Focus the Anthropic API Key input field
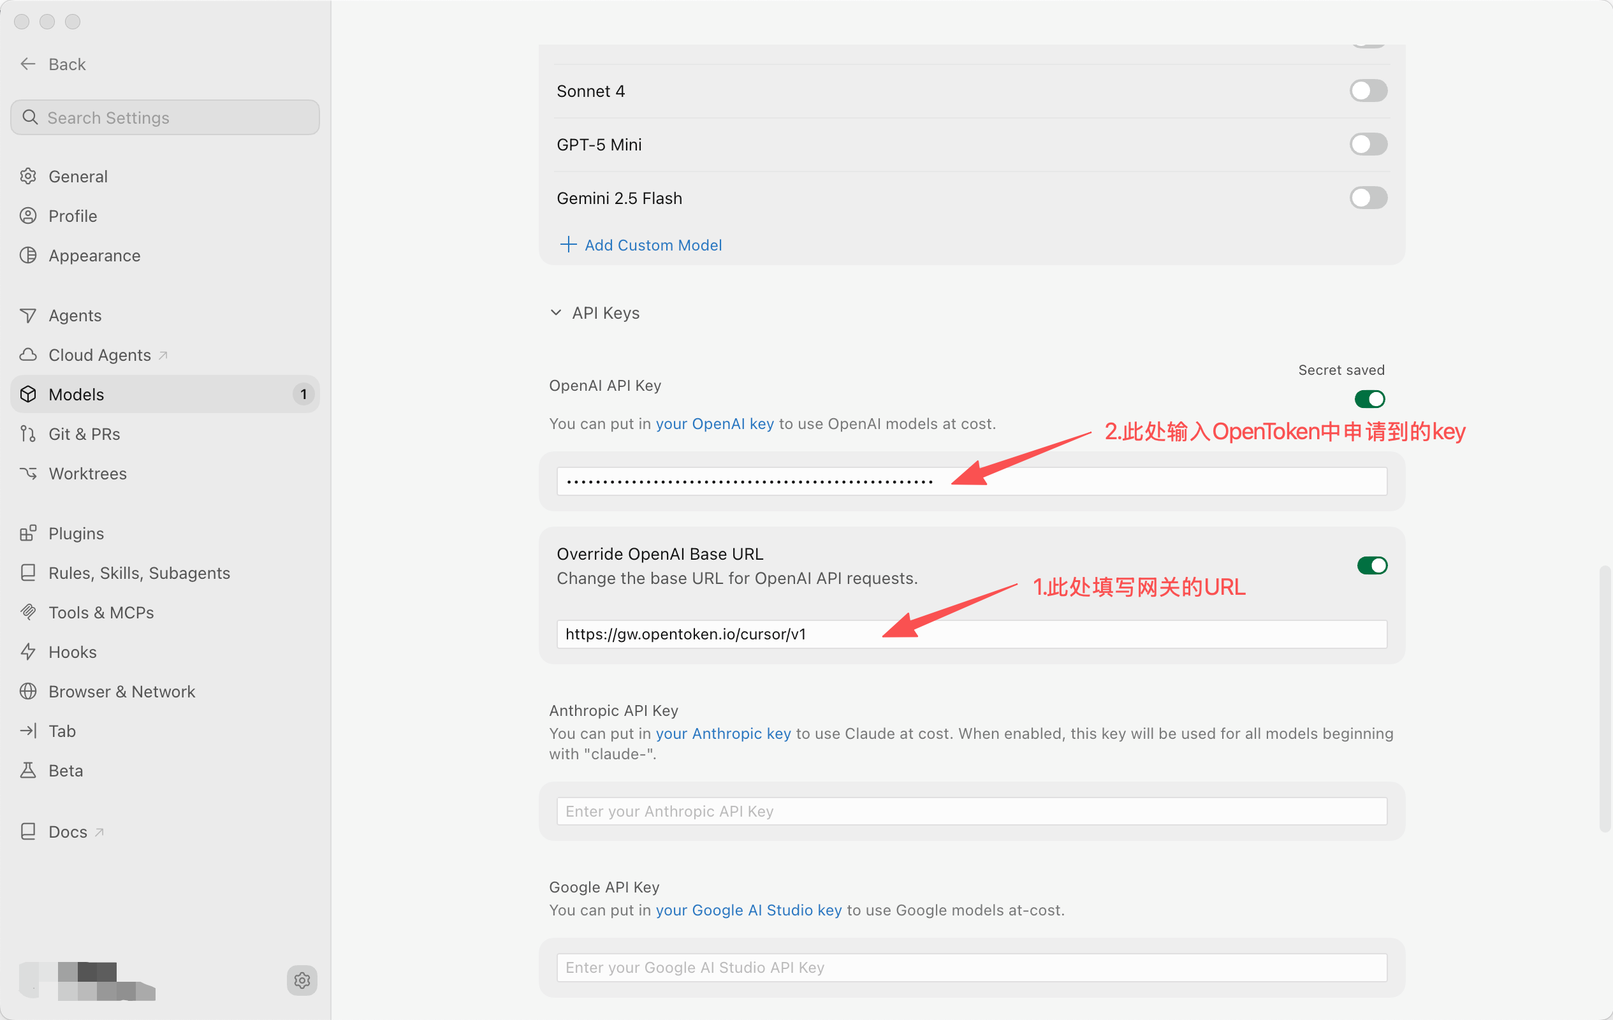Image resolution: width=1613 pixels, height=1020 pixels. [x=971, y=811]
